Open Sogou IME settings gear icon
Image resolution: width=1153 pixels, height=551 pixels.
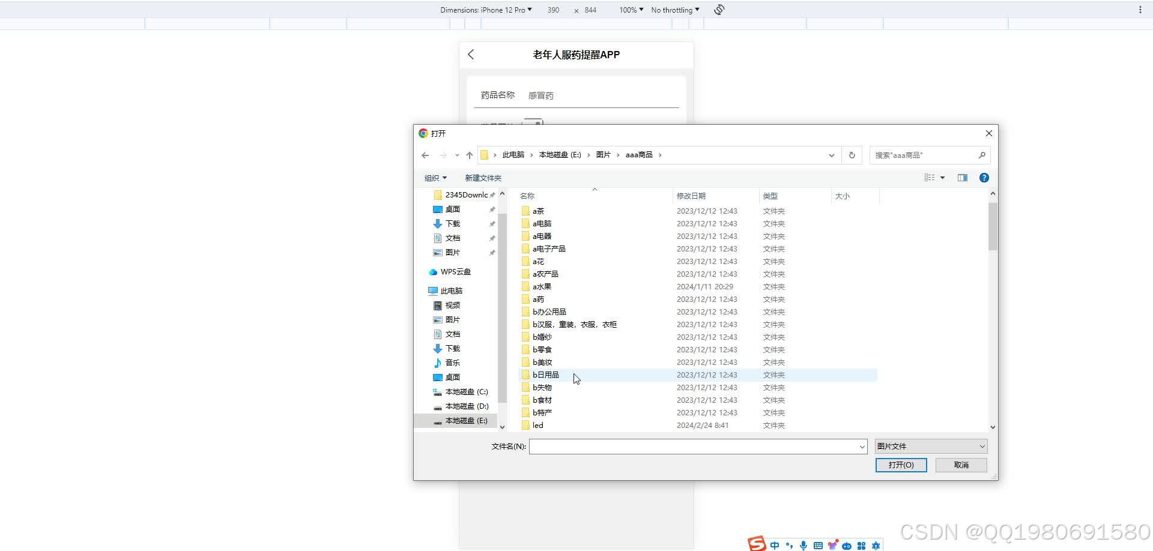(875, 545)
